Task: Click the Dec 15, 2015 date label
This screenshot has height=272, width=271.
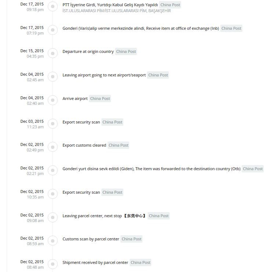Action: coord(32,51)
